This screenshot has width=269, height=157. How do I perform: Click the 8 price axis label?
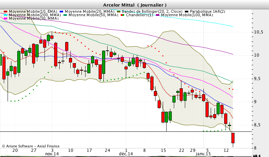(x=255, y=148)
